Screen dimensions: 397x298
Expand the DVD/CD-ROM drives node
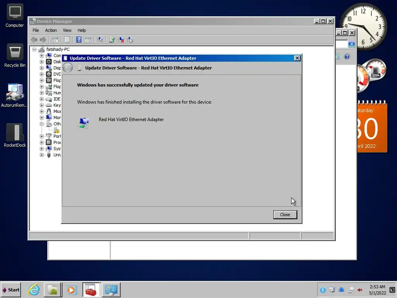click(41, 74)
